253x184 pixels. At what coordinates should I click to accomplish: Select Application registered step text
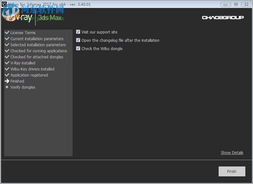point(29,75)
